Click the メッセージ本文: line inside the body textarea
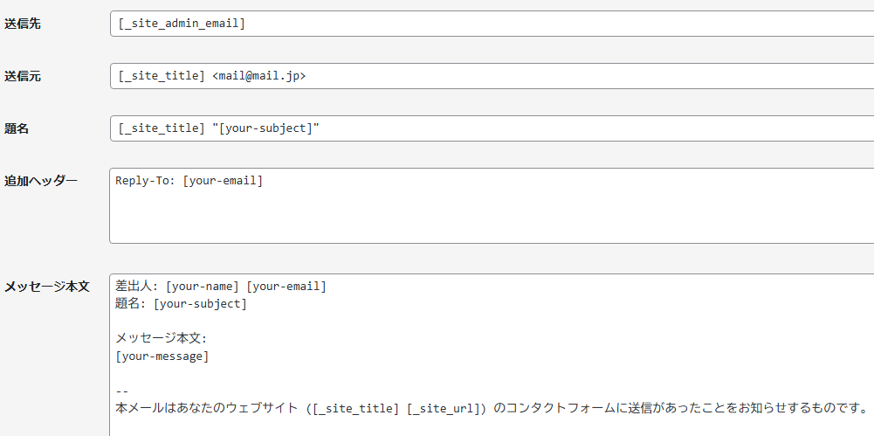The image size is (874, 436). point(161,339)
